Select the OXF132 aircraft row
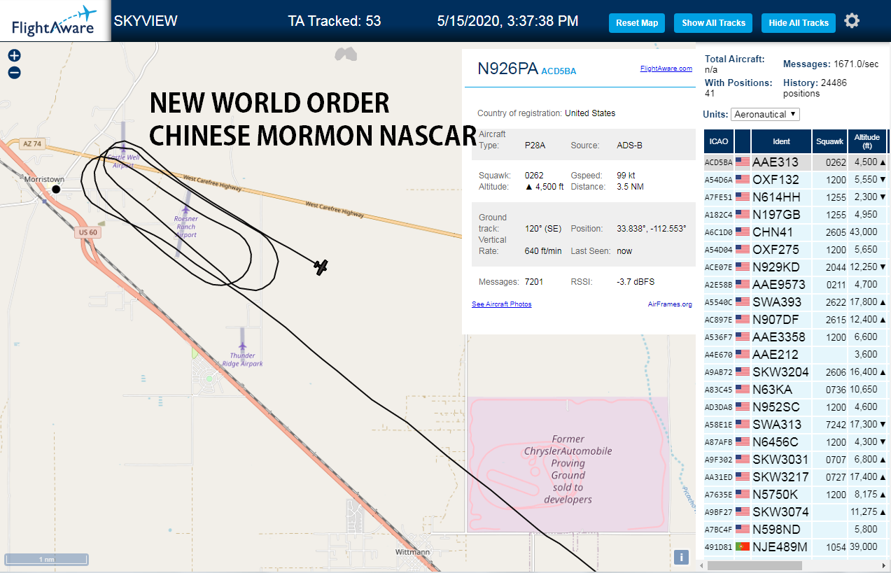The height and width of the screenshot is (573, 891). [x=796, y=180]
